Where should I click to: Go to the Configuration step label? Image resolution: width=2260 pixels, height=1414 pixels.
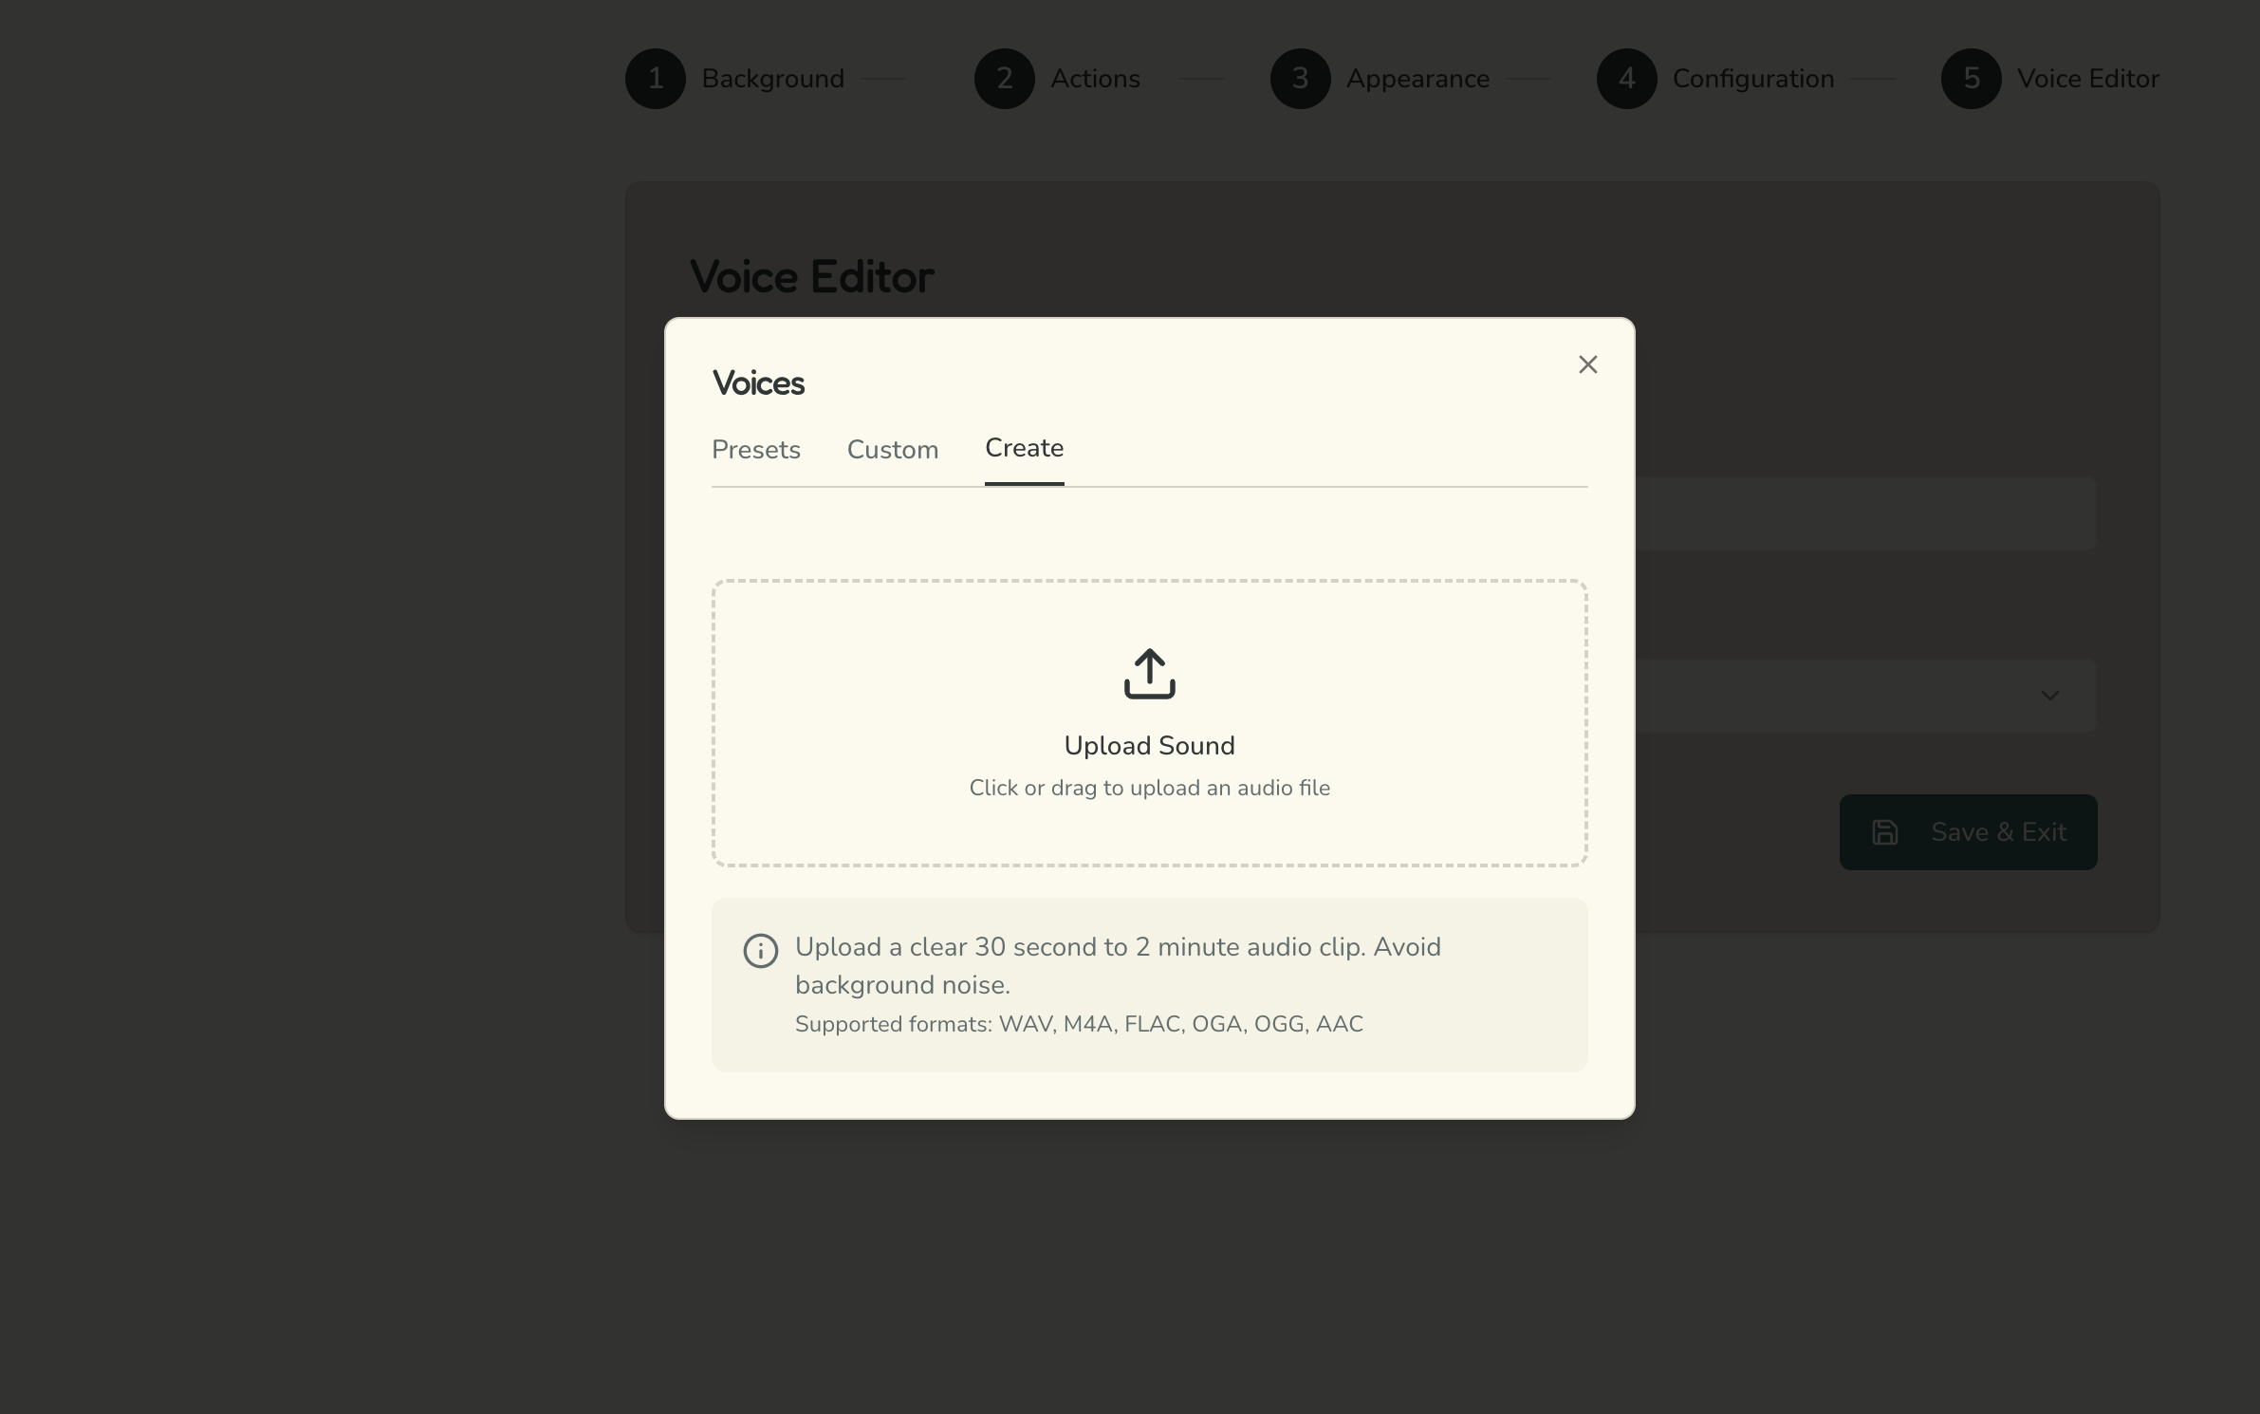click(1752, 79)
